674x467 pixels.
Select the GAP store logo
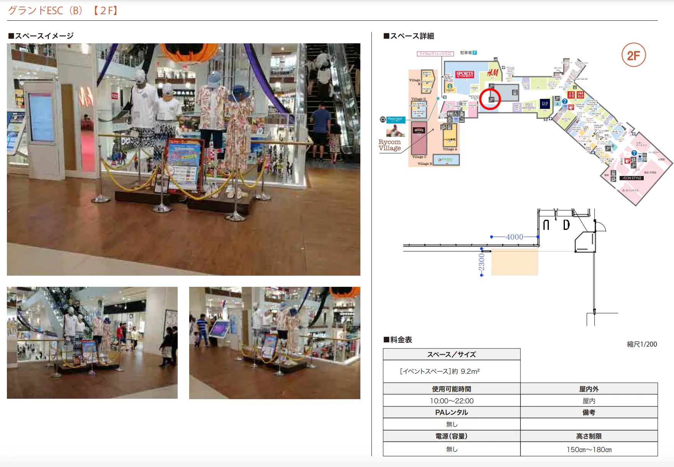545,104
